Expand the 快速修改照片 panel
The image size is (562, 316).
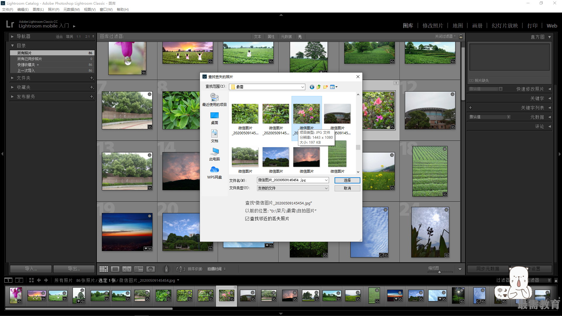pos(549,89)
